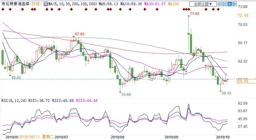Click the crosshair cursor icon
This screenshot has width=256, height=140.
point(221,4)
